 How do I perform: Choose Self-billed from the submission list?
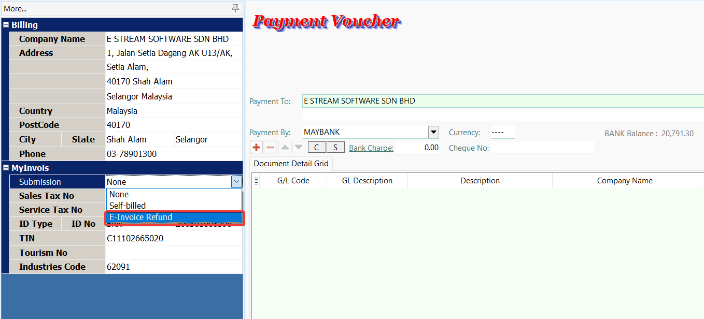click(128, 206)
